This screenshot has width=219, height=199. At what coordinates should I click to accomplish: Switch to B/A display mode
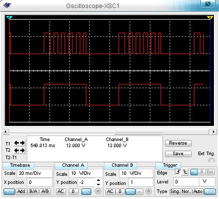click(33, 191)
